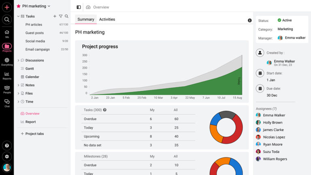Screen dimensions: 311x175
Task: Switch to the Activities tab
Action: point(107,19)
